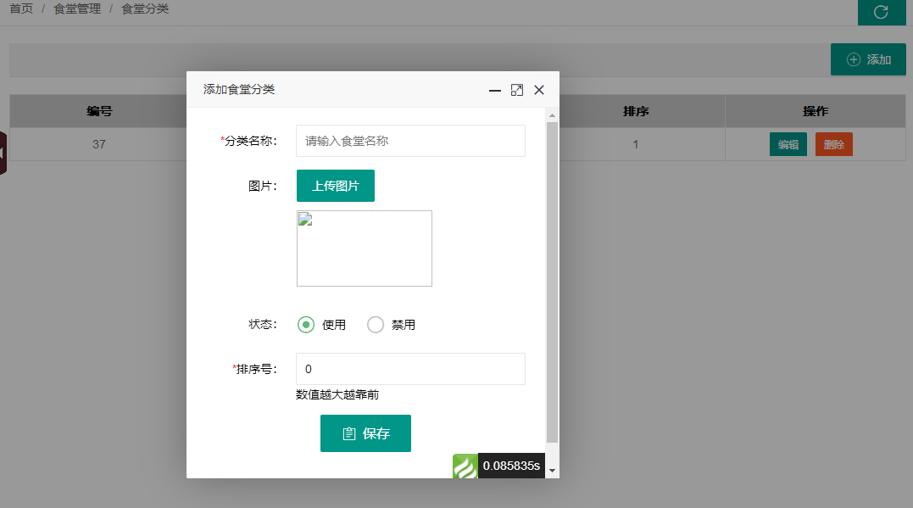913x508 pixels.
Task: Select the 使用 status radio button
Action: tap(306, 325)
